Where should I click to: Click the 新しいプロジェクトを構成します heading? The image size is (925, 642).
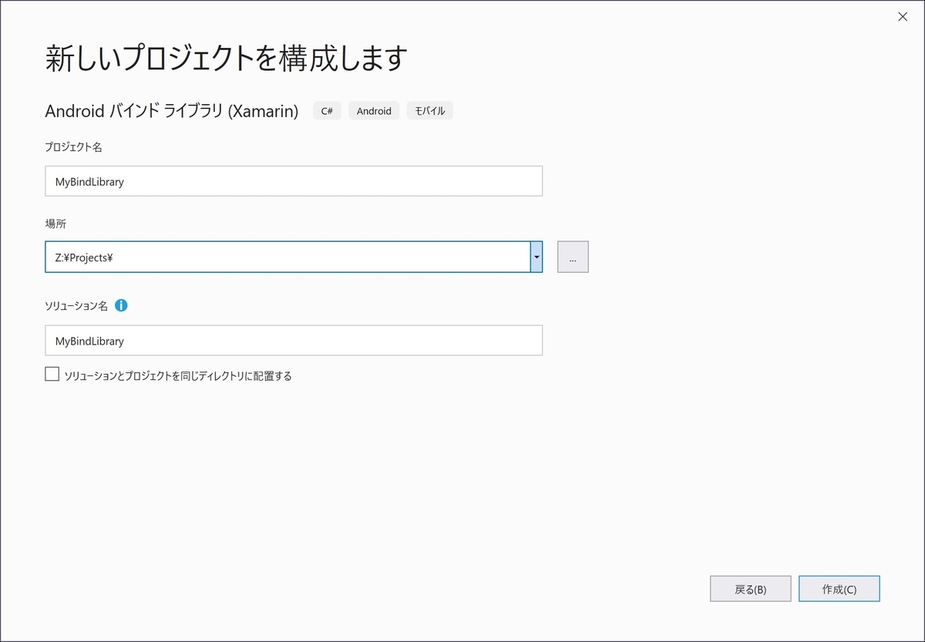pos(226,59)
